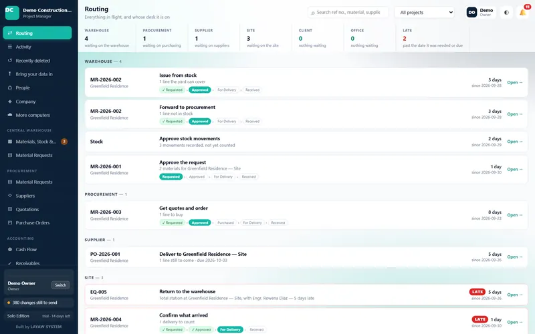Toggle dark mode theme button
535x334 pixels.
pos(506,12)
